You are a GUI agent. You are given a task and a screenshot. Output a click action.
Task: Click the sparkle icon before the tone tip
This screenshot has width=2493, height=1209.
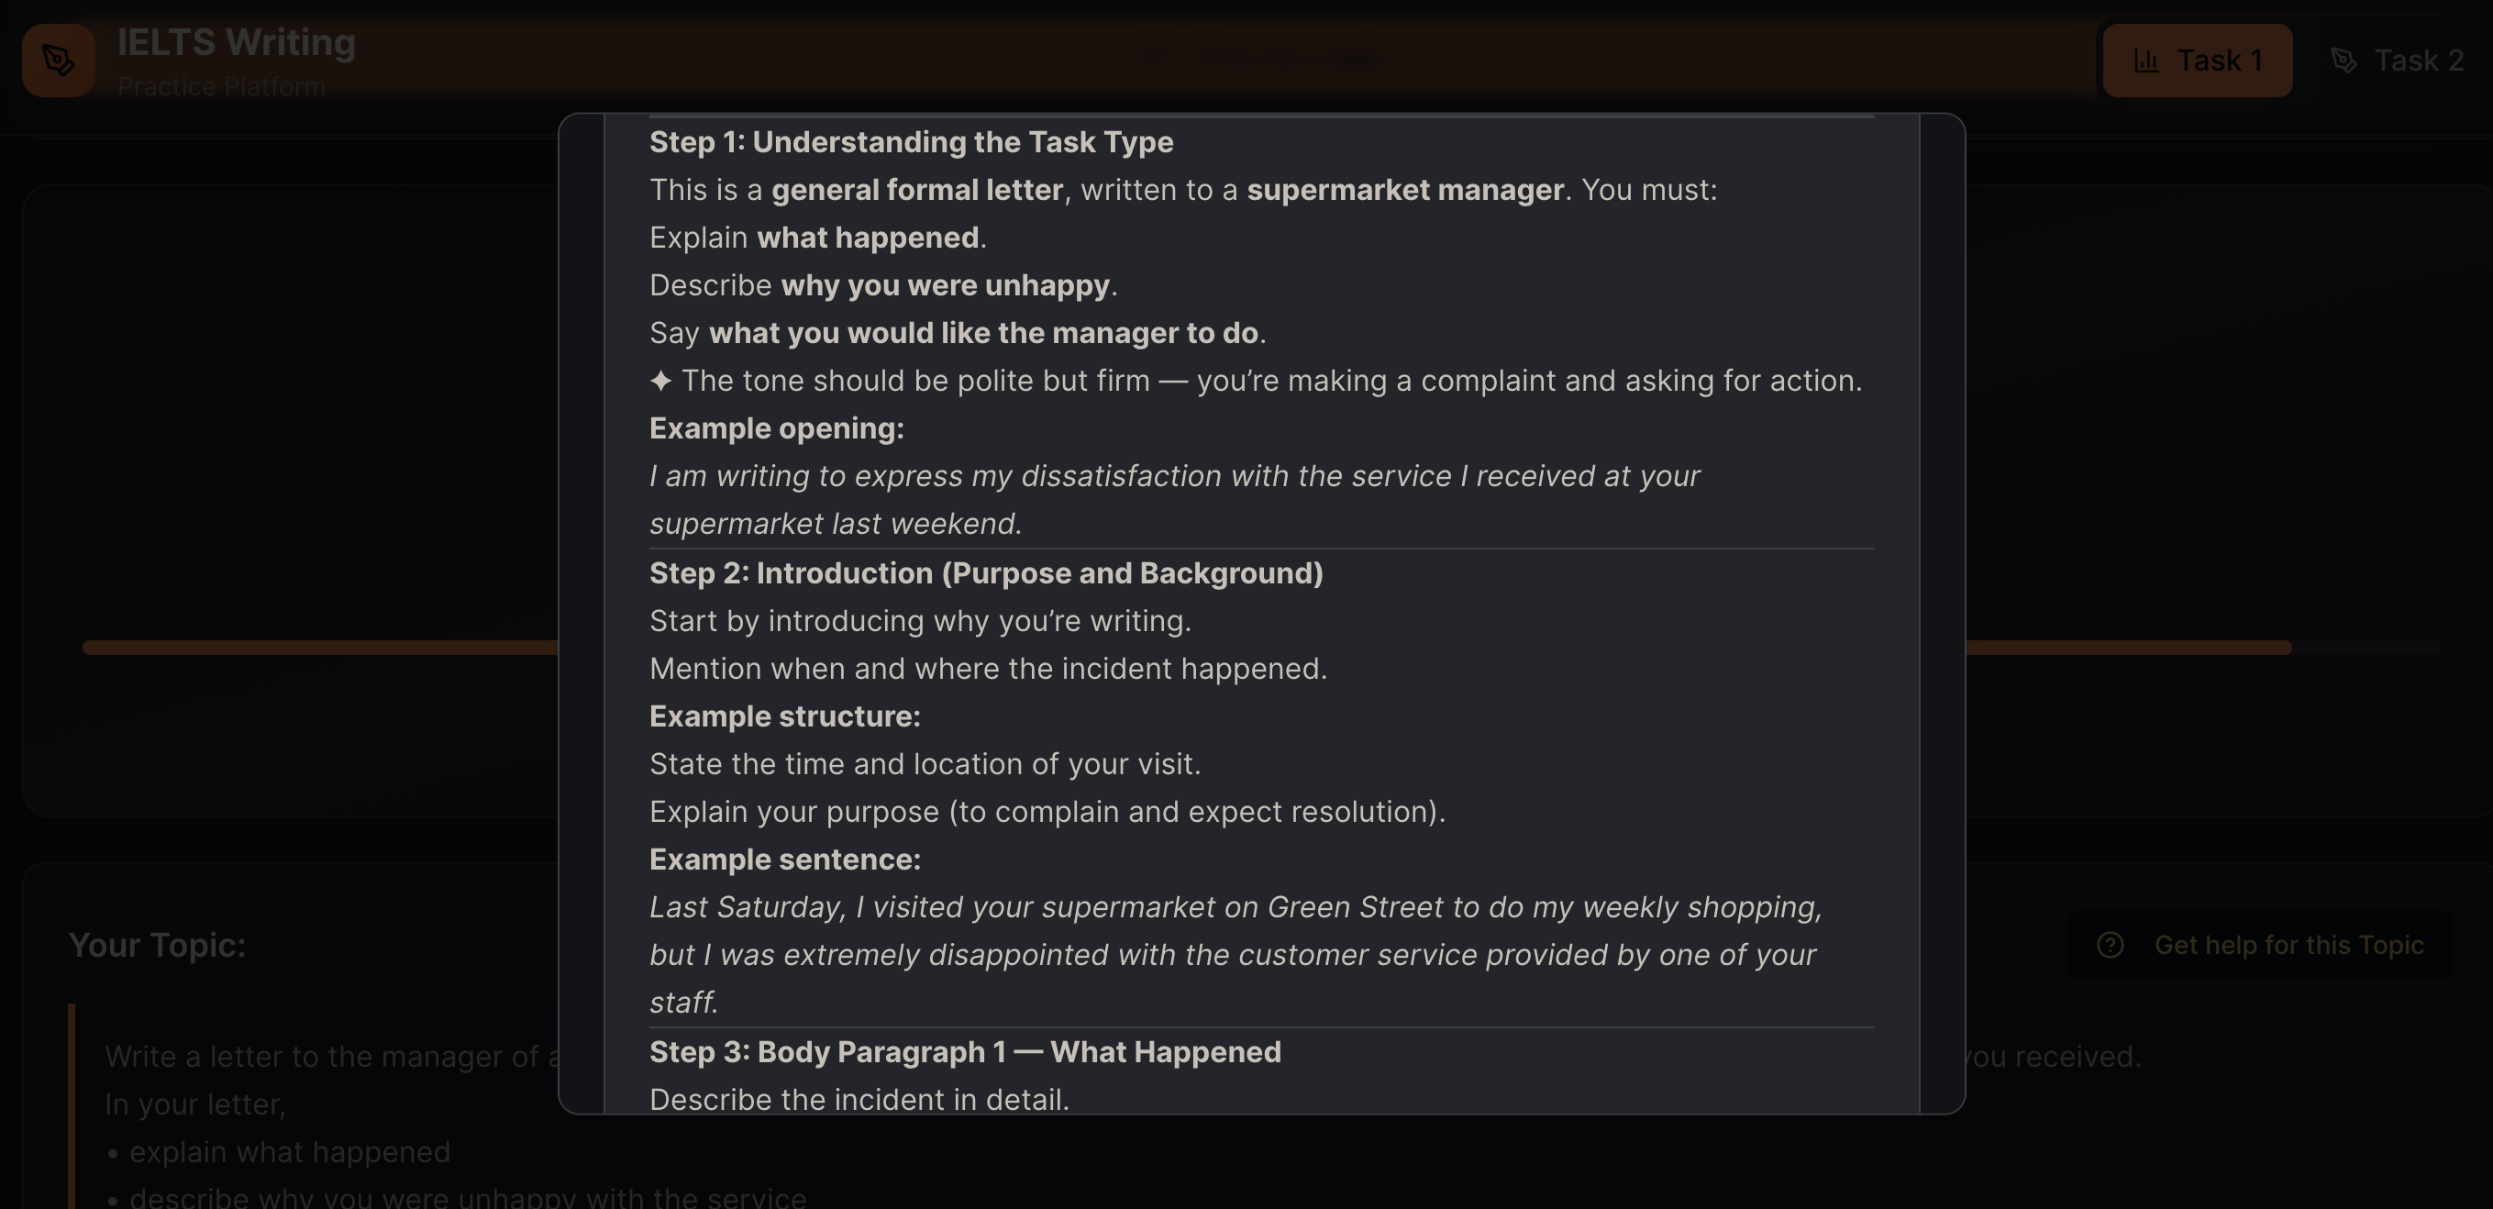click(x=660, y=382)
